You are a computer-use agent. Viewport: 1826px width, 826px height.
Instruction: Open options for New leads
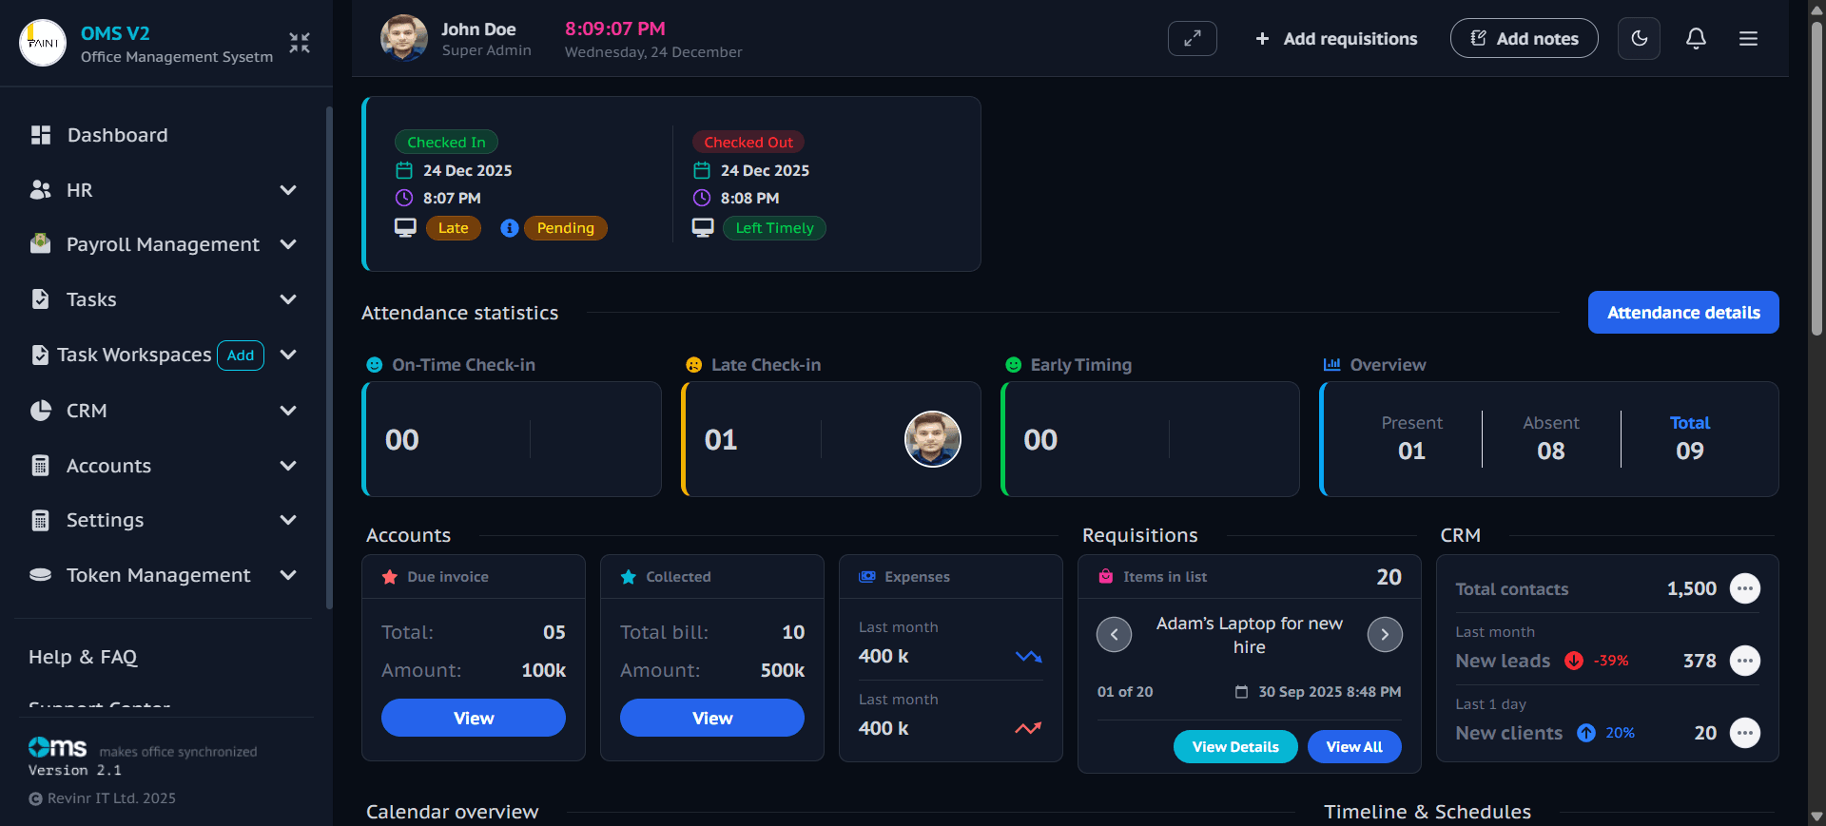(x=1744, y=661)
